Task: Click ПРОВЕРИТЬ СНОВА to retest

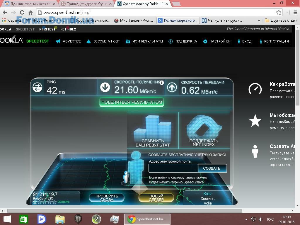Action: 107,198
